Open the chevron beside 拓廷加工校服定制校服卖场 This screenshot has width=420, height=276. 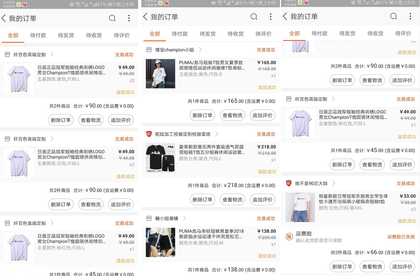coord(217,134)
